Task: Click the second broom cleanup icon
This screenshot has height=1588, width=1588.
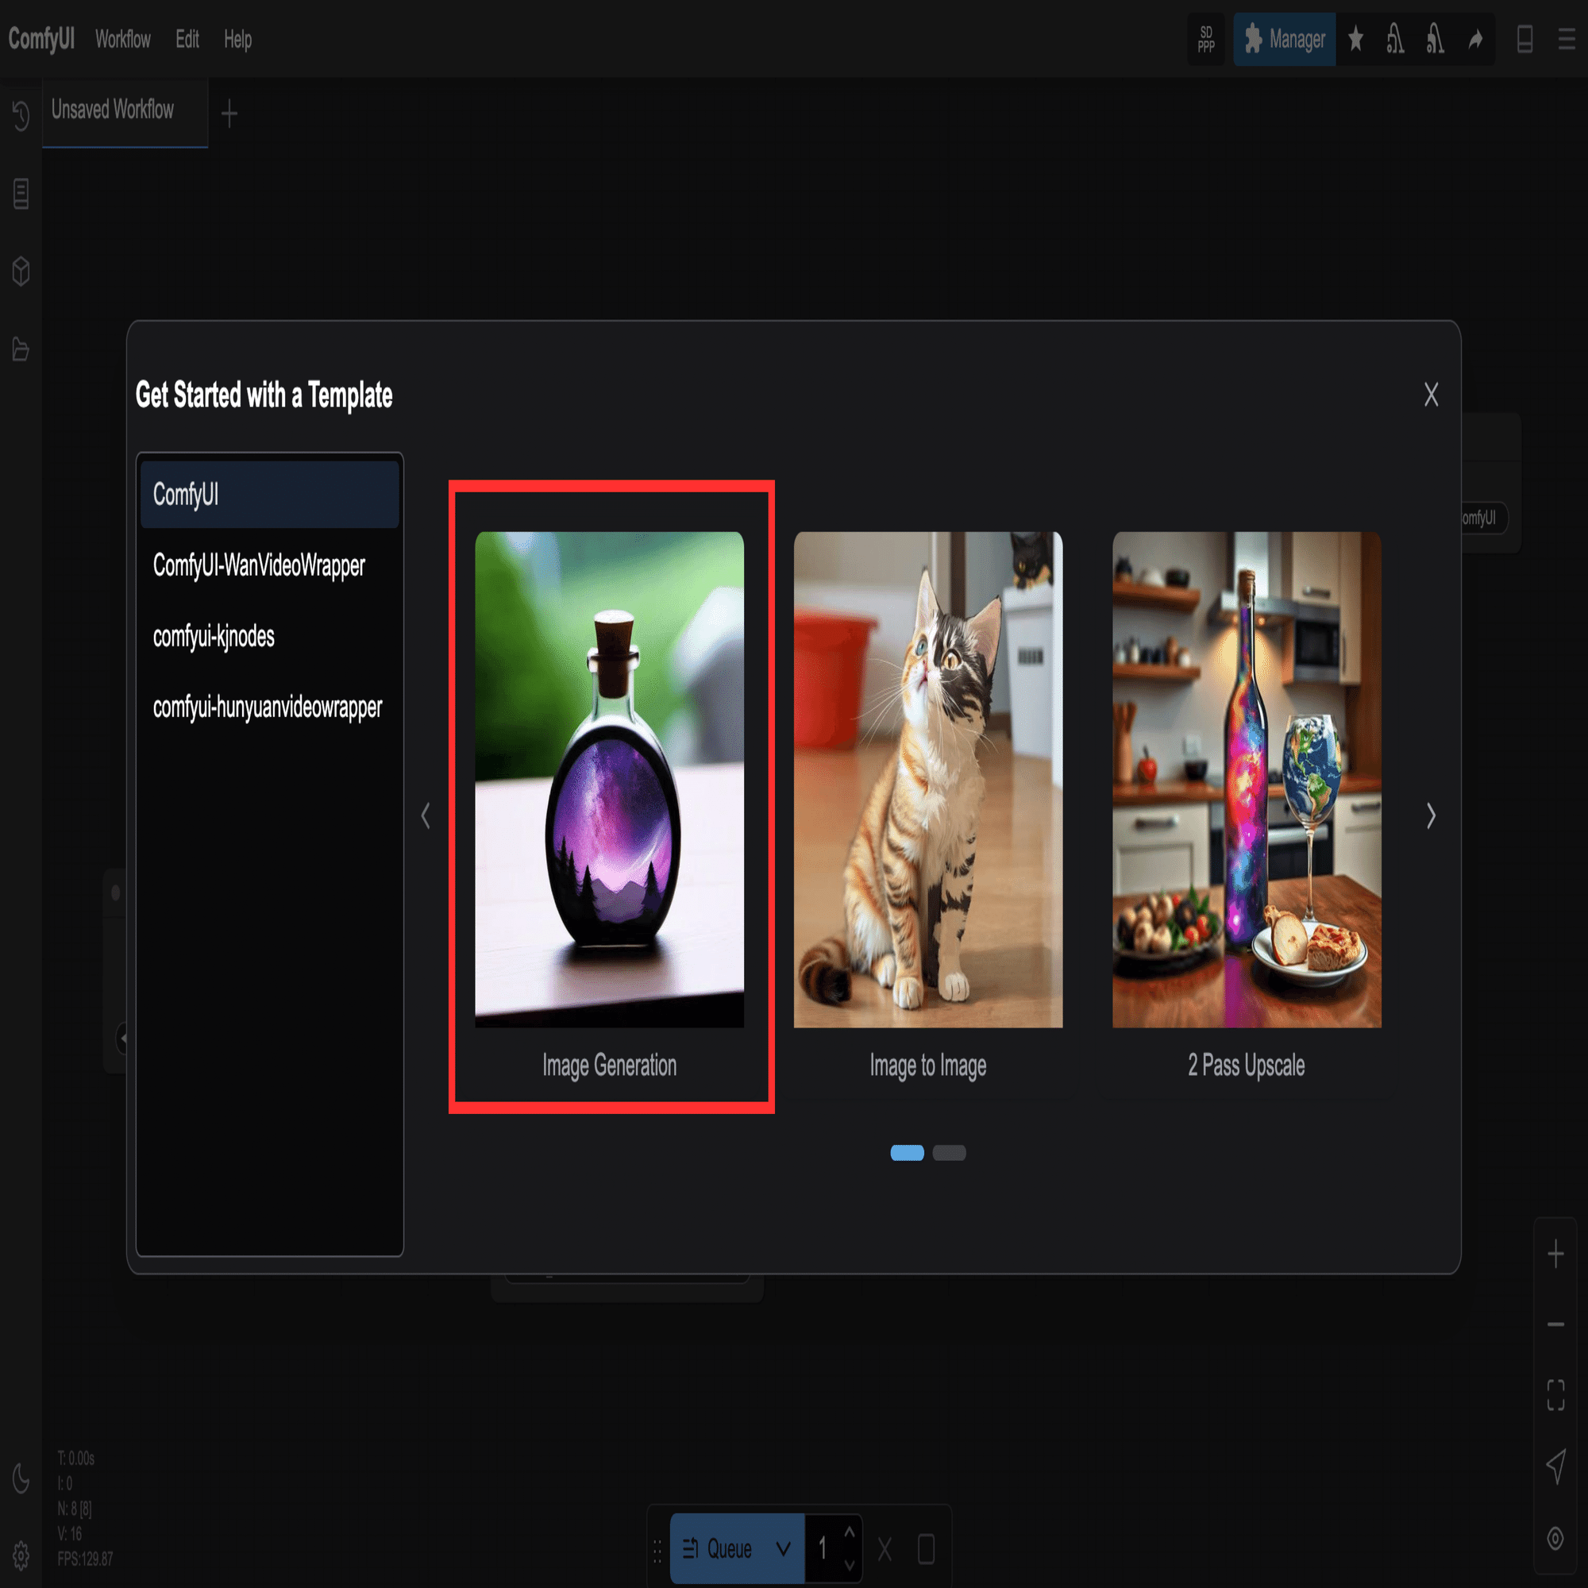Action: tap(1435, 39)
